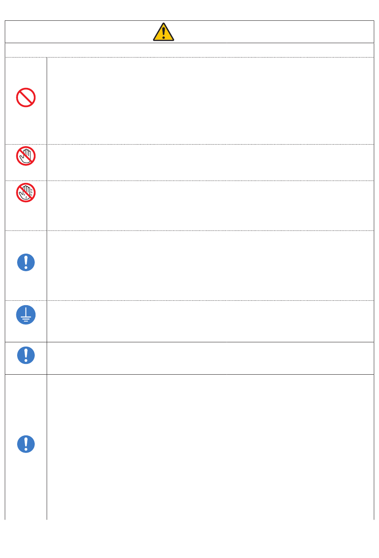Click the dotted divider below the prohibition circle row
The image size is (379, 558).
[x=189, y=144]
